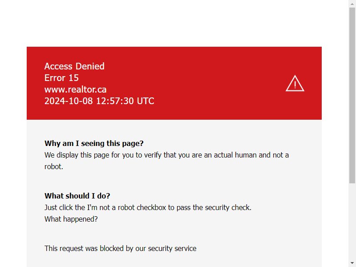
Task: Click the warning triangle icon
Action: click(x=295, y=84)
